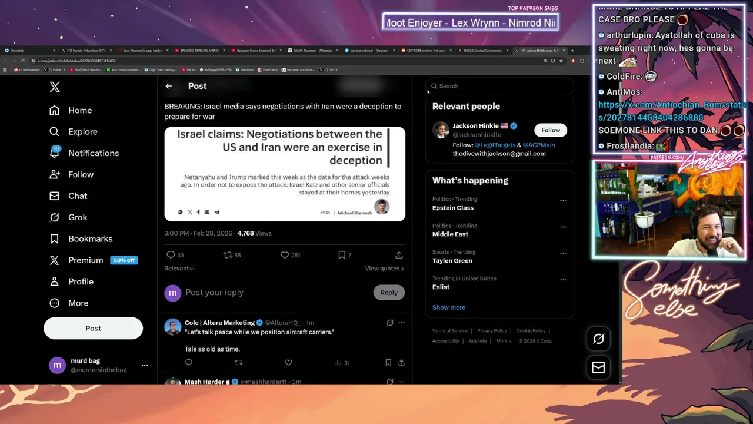
Task: Click the X Search box
Action: (499, 86)
